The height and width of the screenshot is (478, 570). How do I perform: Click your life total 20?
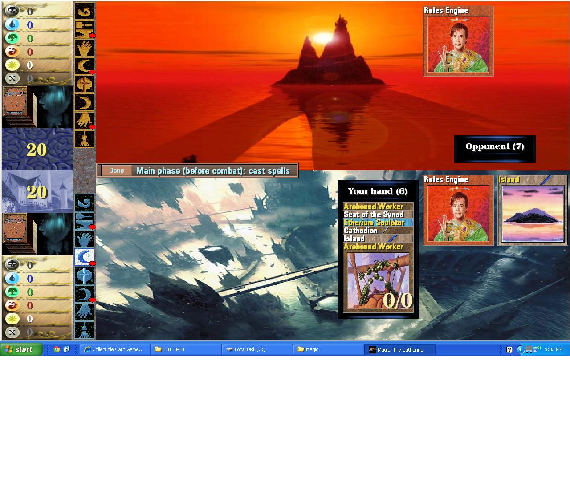(x=37, y=192)
